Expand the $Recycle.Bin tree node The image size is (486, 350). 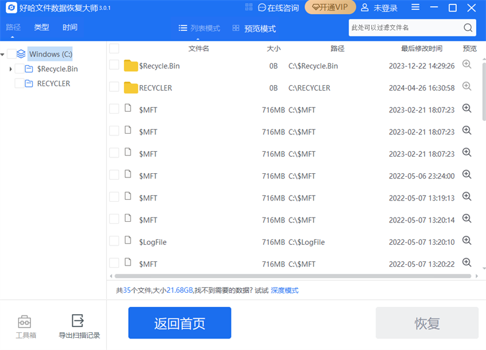click(11, 69)
